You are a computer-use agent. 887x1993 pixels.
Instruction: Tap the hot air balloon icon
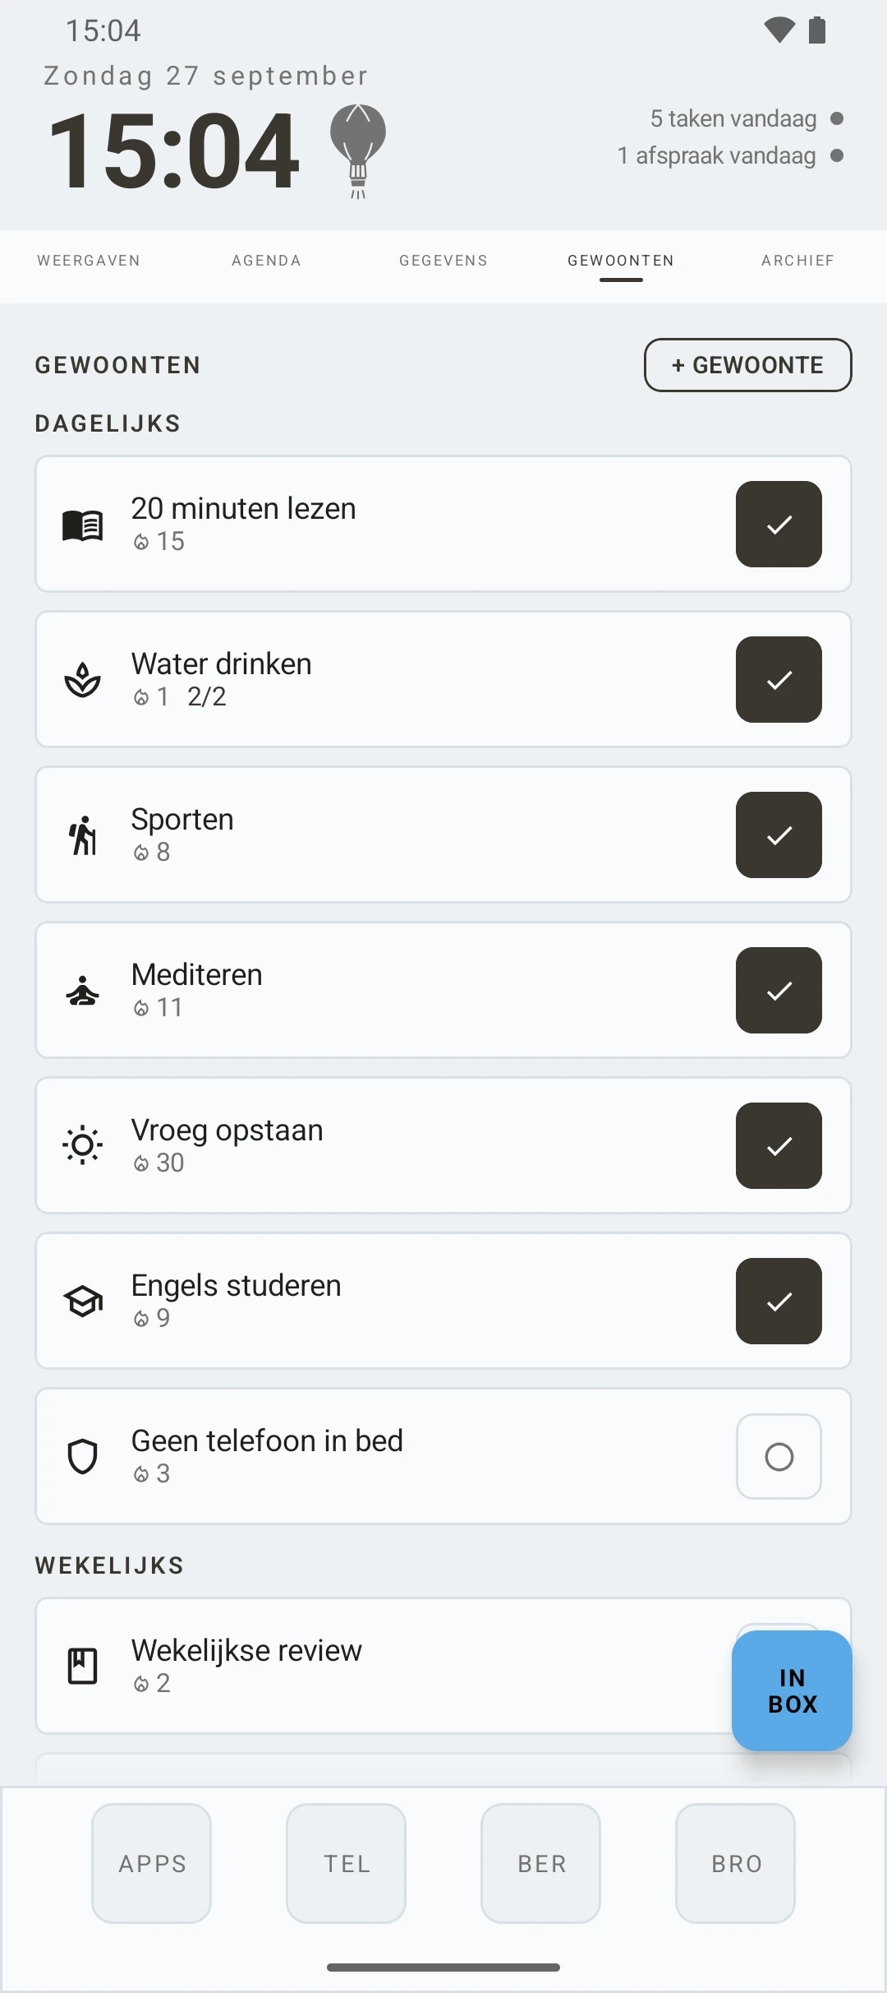pos(358,150)
